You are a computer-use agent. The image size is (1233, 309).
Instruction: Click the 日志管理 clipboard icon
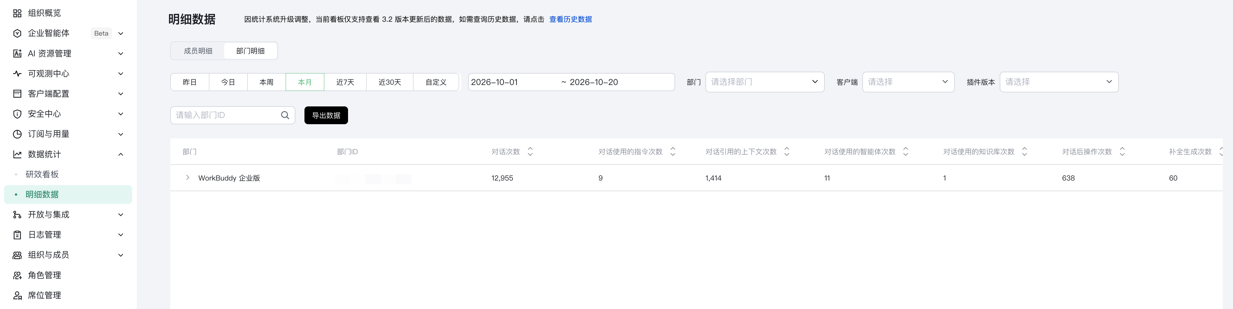tap(17, 235)
